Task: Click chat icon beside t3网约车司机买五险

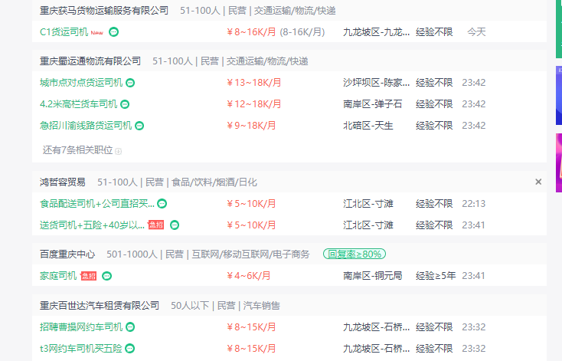Action: pyautogui.click(x=130, y=349)
